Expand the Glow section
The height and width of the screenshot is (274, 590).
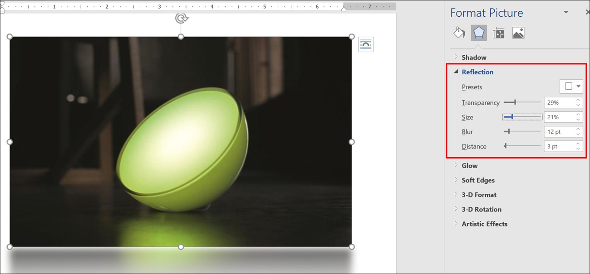click(x=469, y=166)
